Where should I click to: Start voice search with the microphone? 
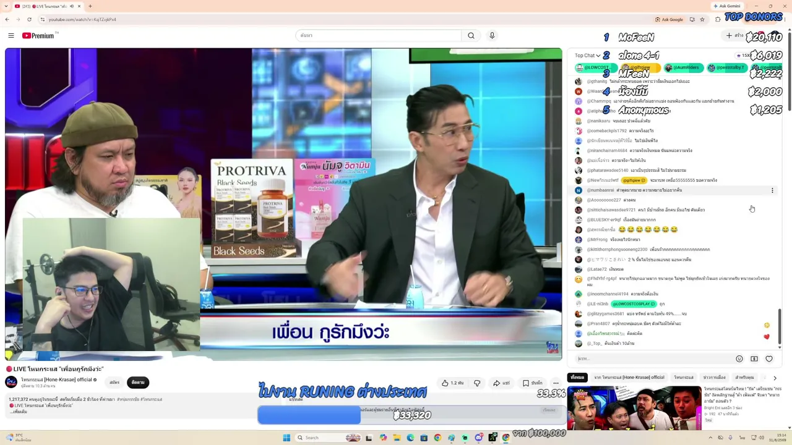point(492,36)
